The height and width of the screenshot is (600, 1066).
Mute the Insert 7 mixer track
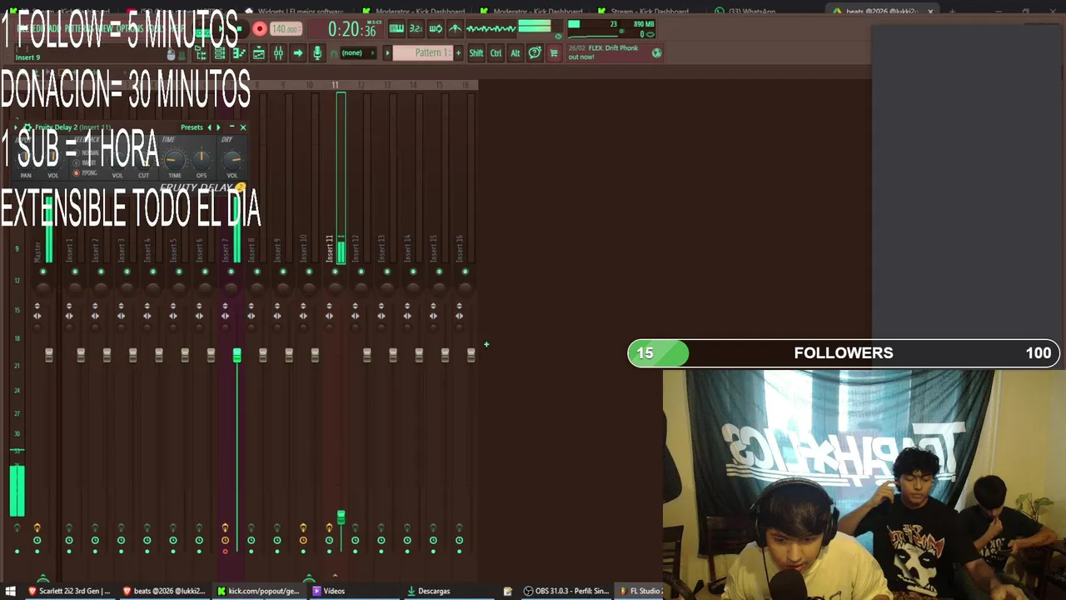click(232, 272)
